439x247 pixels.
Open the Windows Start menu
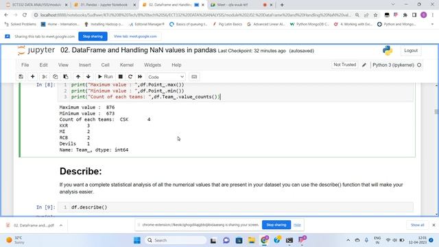tap(137, 240)
